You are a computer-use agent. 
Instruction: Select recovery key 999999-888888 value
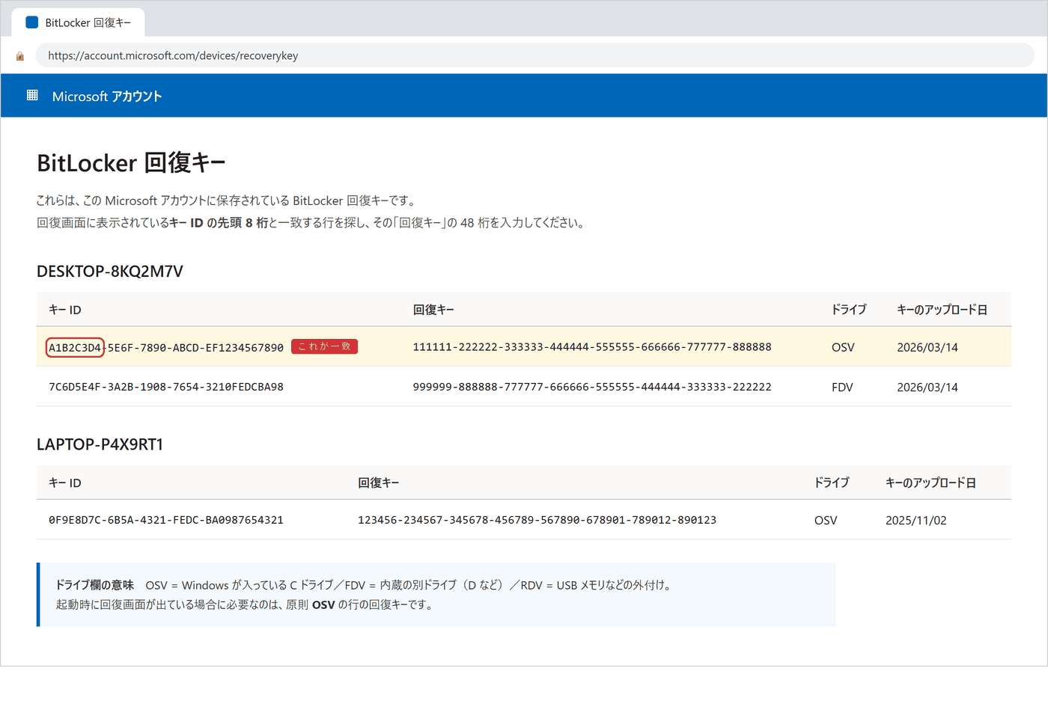coord(592,387)
